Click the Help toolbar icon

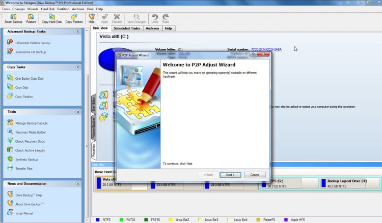coord(91,18)
